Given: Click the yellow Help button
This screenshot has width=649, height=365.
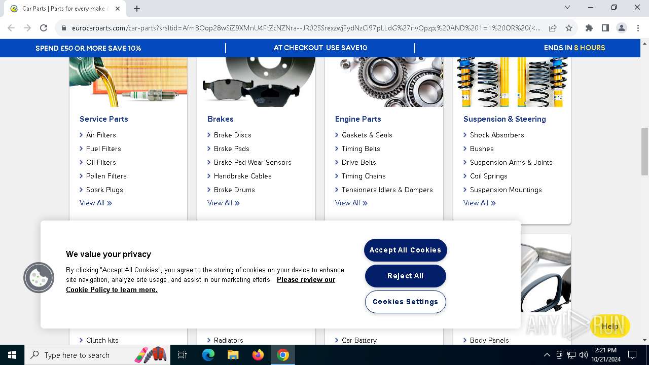Looking at the screenshot, I should (x=610, y=326).
